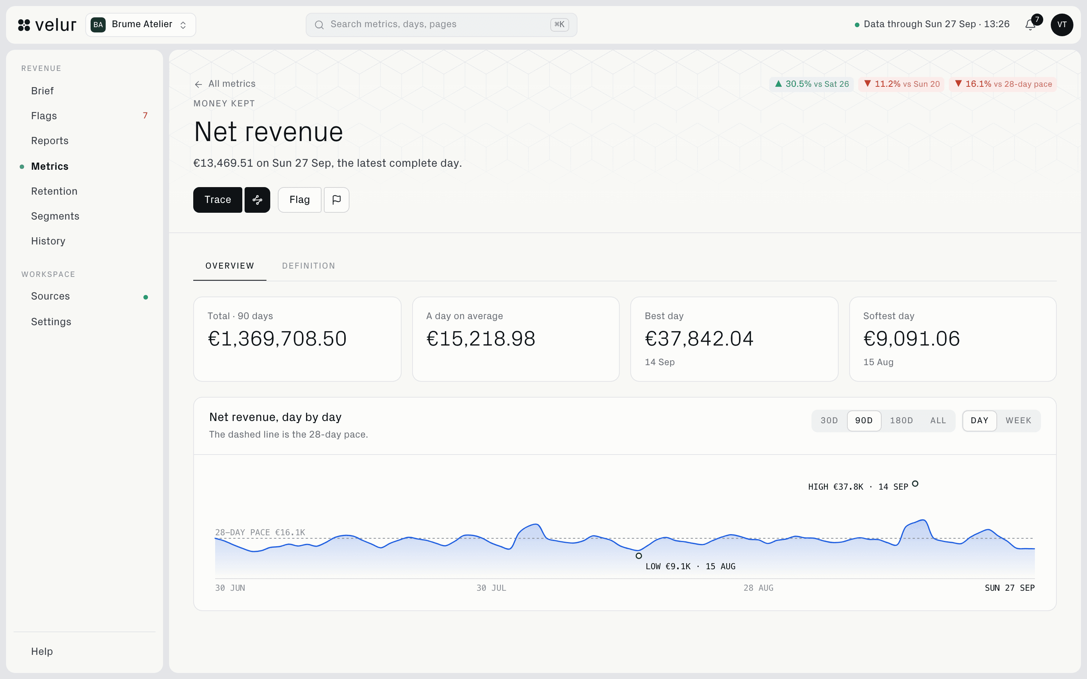Screen dimensions: 1087x679
Task: Select the 90D range
Action: [x=864, y=421]
